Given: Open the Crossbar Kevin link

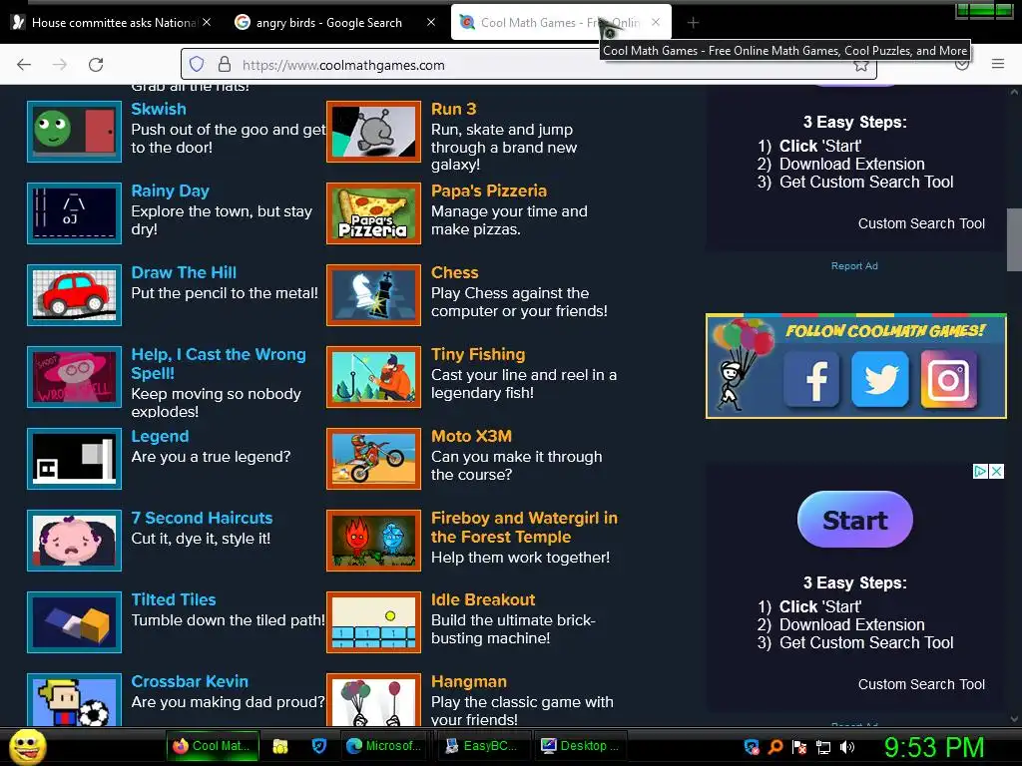Looking at the screenshot, I should 190,681.
